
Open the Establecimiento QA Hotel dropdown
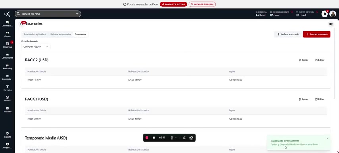coord(36,46)
